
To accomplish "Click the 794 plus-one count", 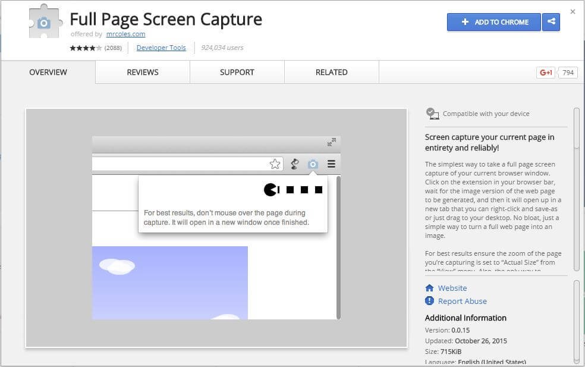I will pos(568,73).
